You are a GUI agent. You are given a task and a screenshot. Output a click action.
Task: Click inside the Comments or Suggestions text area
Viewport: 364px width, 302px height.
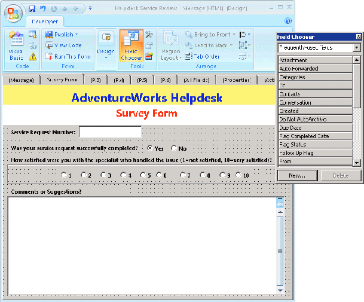coord(142,246)
